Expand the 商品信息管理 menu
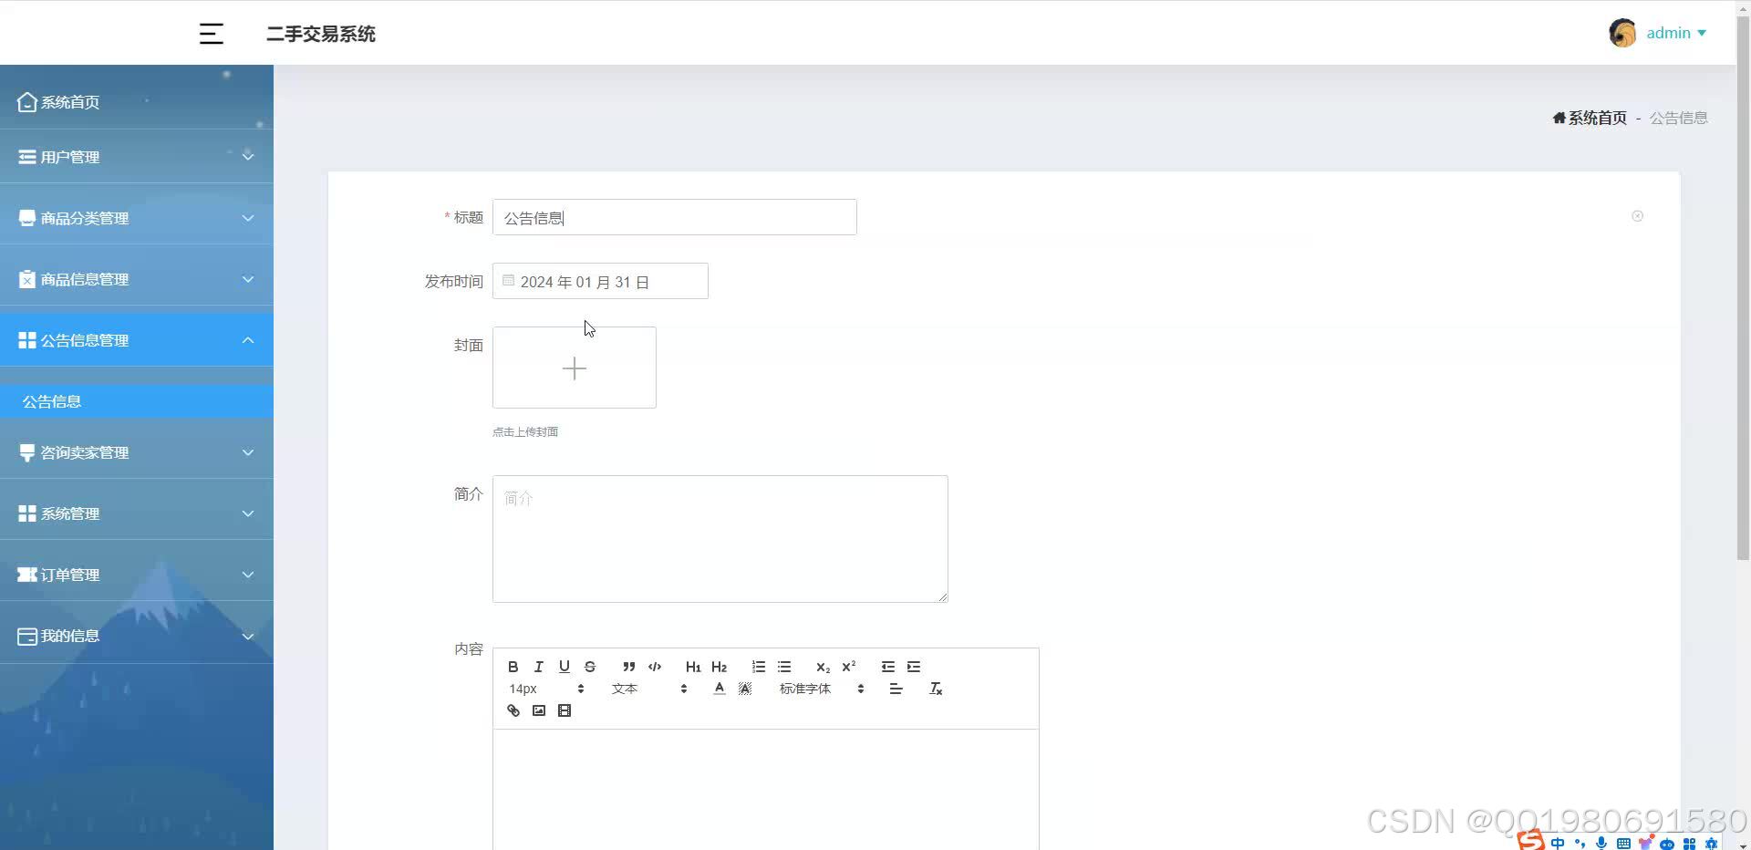Image resolution: width=1751 pixels, height=850 pixels. (137, 279)
